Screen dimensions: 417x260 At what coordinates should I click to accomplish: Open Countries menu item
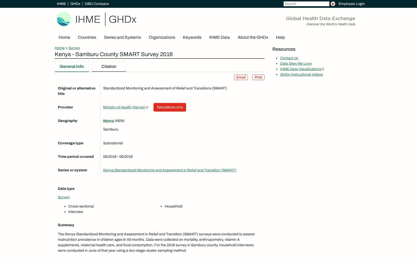87,37
